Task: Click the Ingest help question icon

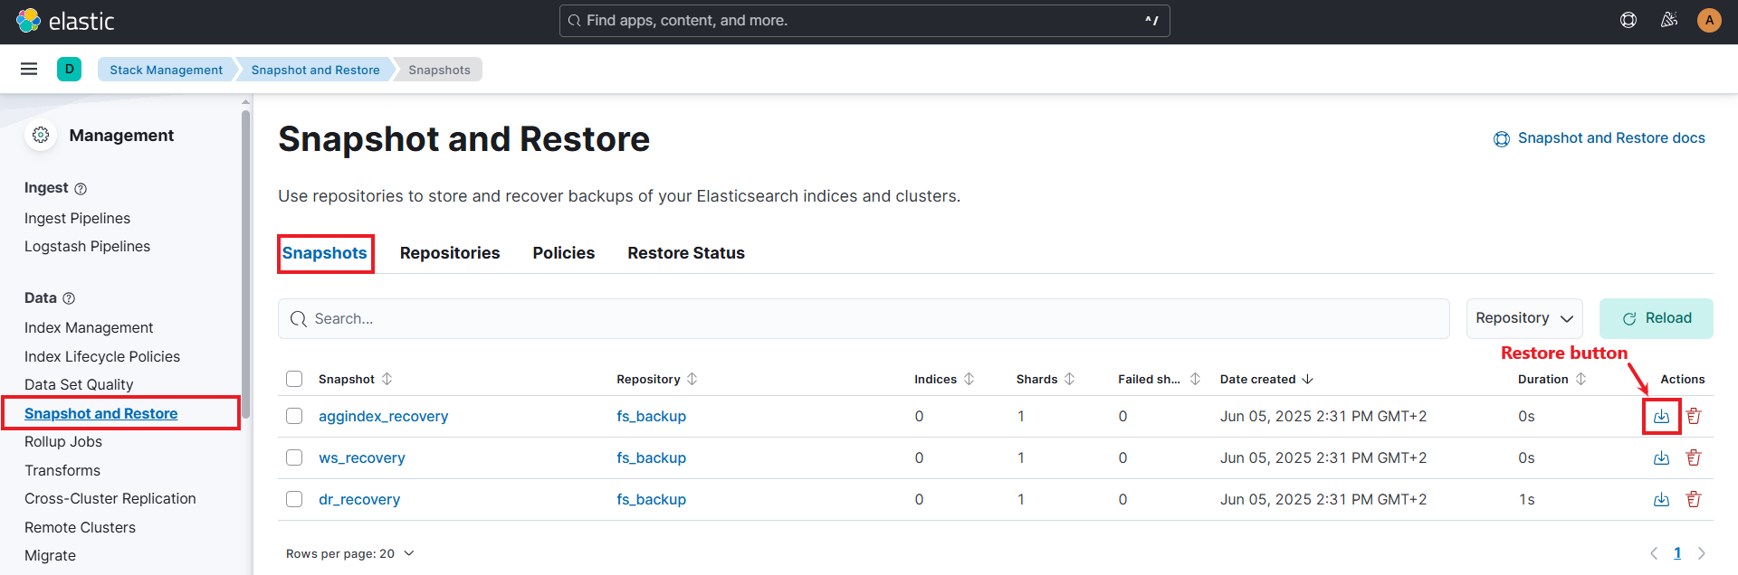Action: point(81,188)
